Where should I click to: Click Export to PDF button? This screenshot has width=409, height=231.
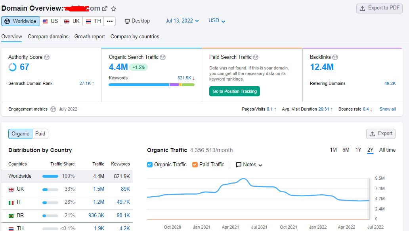[380, 8]
